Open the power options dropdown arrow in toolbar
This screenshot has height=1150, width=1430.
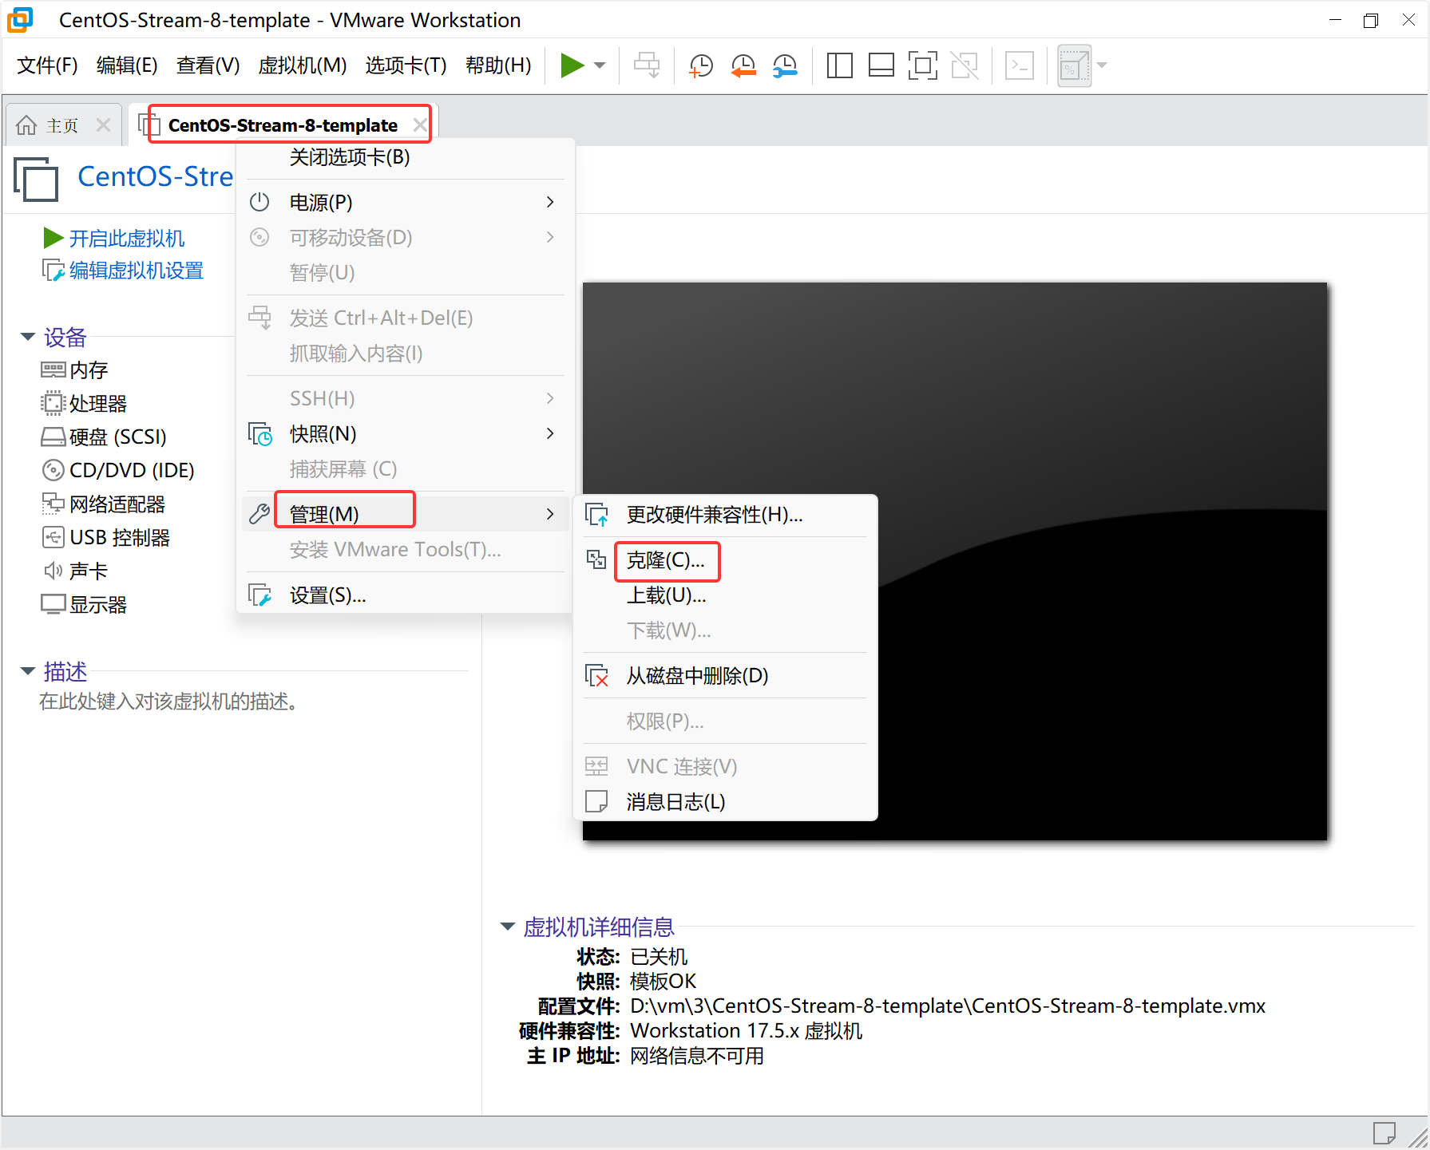coord(600,65)
